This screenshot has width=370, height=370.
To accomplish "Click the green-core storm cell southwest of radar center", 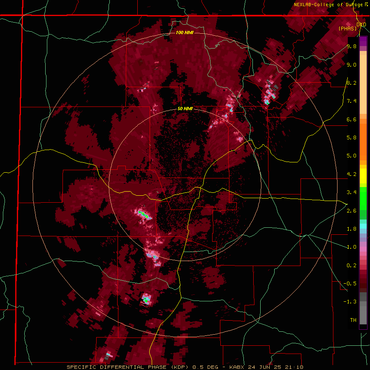I will coord(143,215).
